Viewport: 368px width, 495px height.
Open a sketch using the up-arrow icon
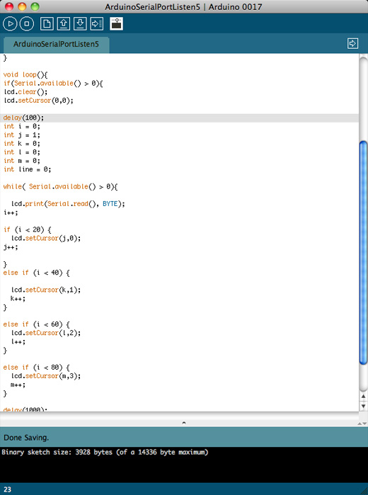[64, 23]
